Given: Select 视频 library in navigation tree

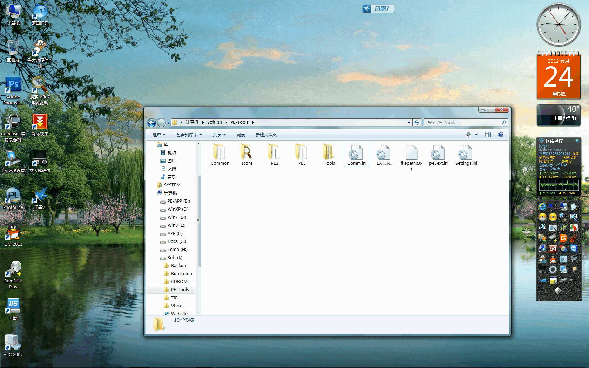Looking at the screenshot, I should click(168, 152).
